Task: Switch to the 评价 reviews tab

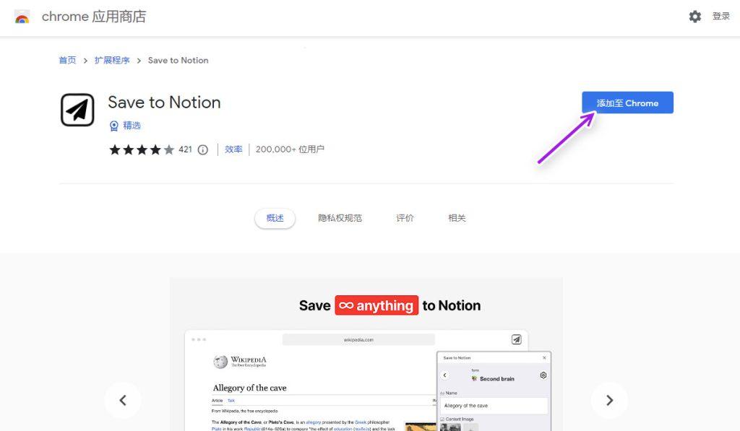Action: [x=405, y=217]
